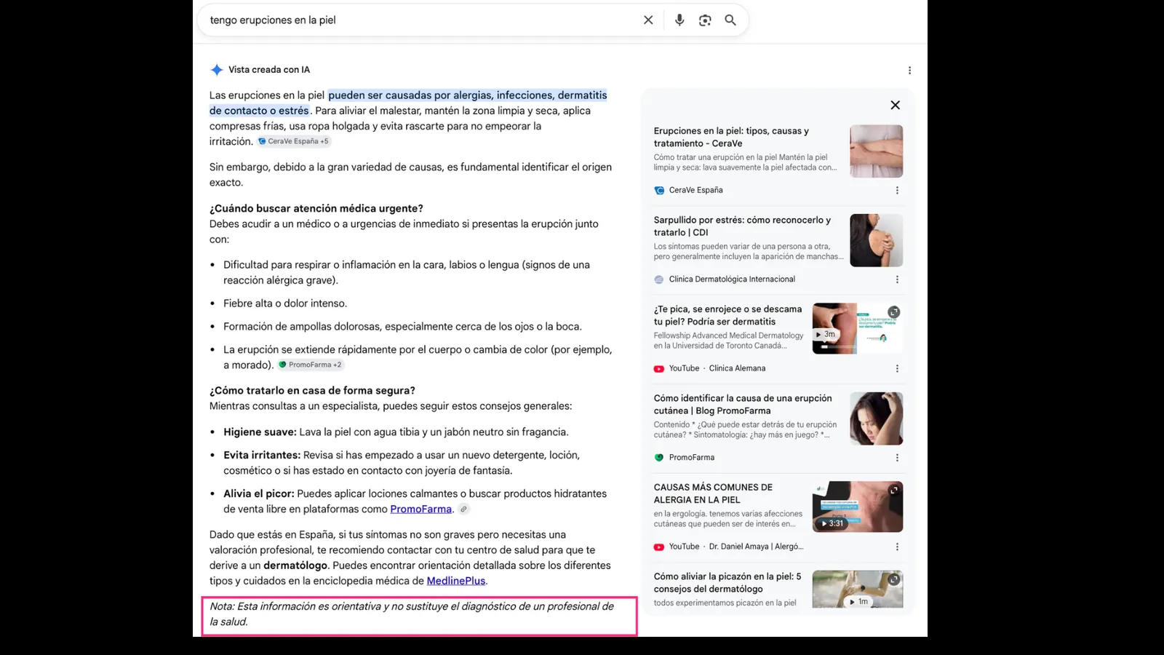Click the 'Vista creada con IA' label

[269, 70]
